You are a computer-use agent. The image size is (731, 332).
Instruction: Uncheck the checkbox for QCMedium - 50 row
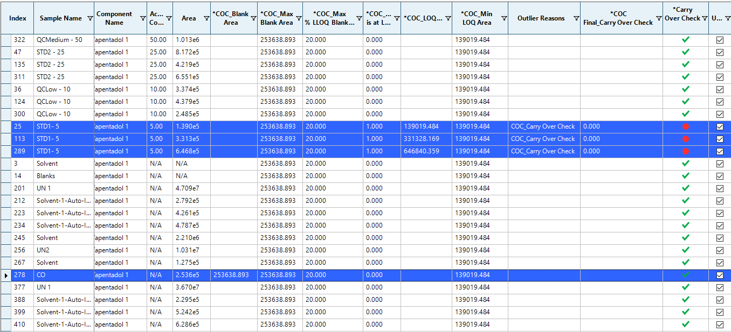pyautogui.click(x=720, y=40)
